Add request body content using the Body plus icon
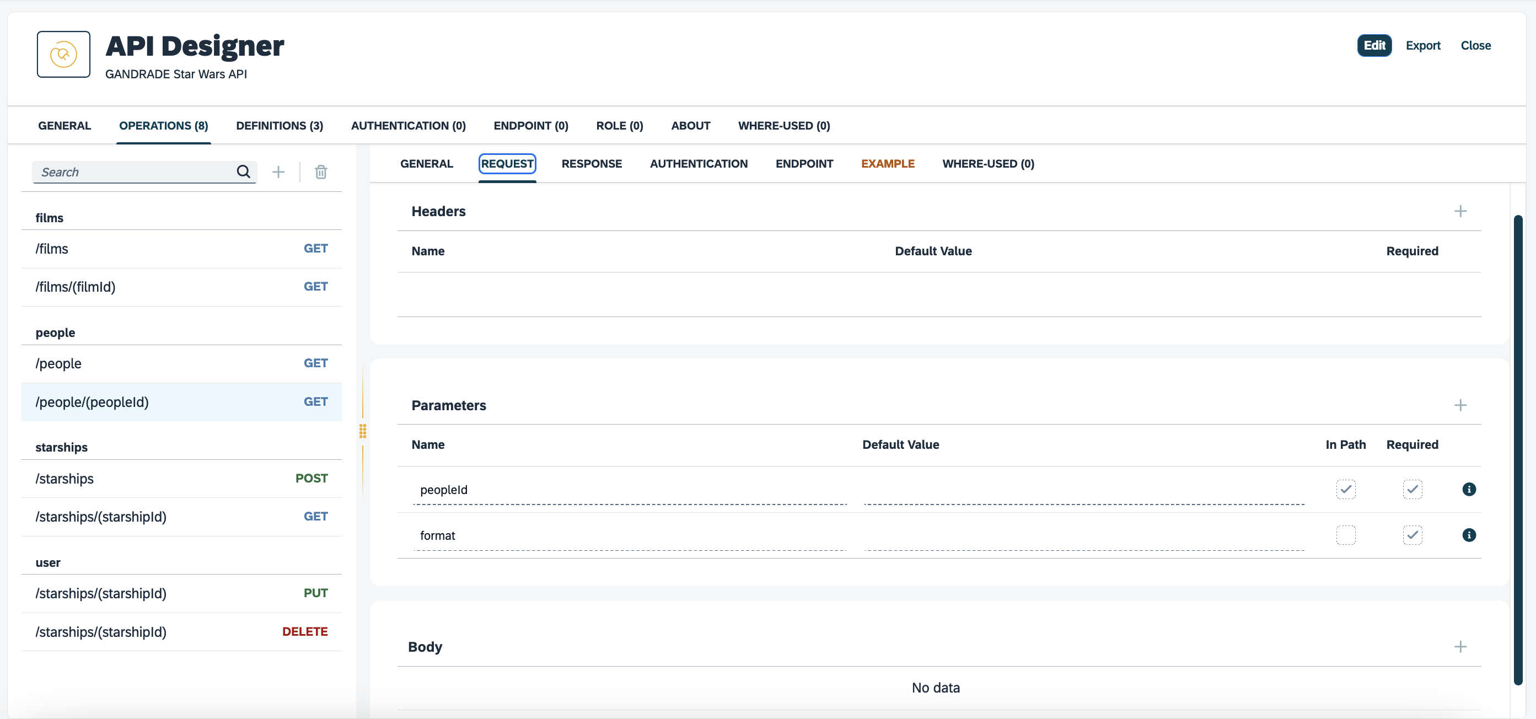 (x=1460, y=647)
